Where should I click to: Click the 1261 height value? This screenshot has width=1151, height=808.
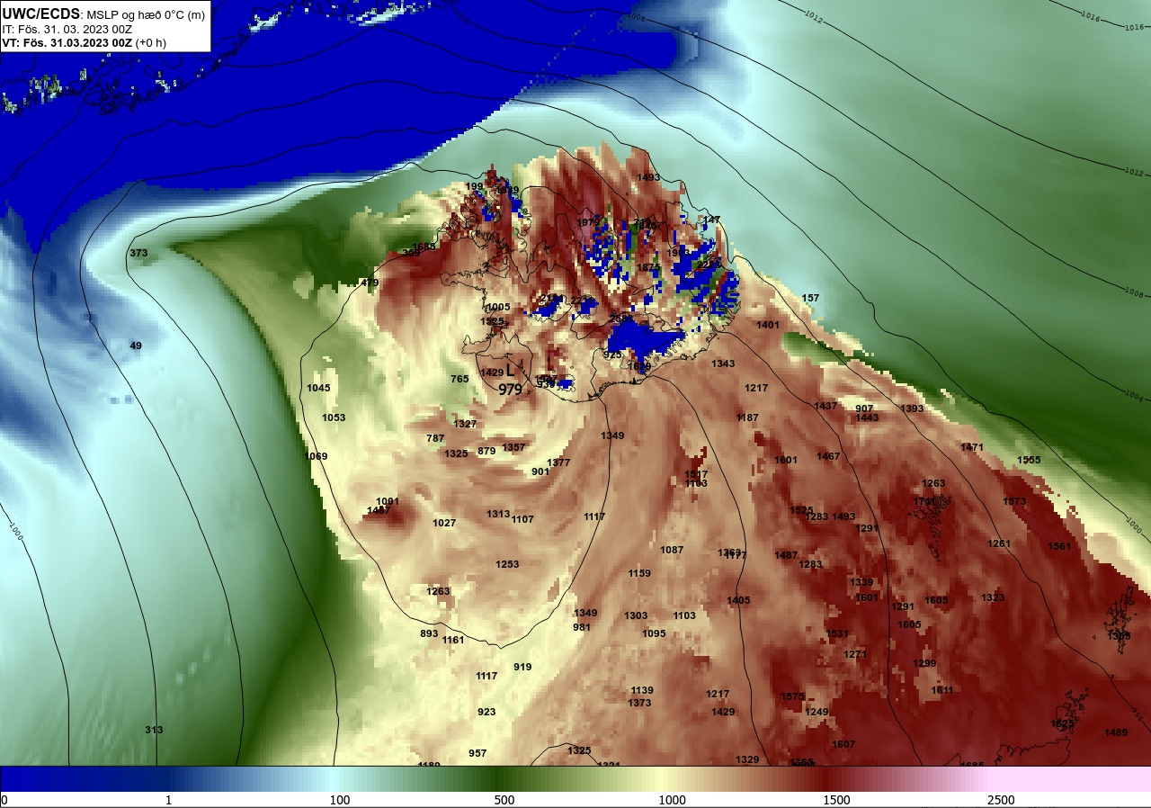tap(999, 543)
